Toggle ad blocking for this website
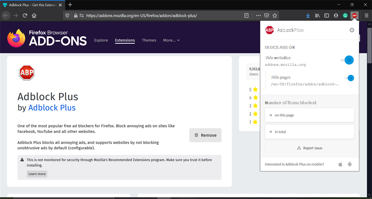The height and width of the screenshot is (199, 372). point(347,60)
